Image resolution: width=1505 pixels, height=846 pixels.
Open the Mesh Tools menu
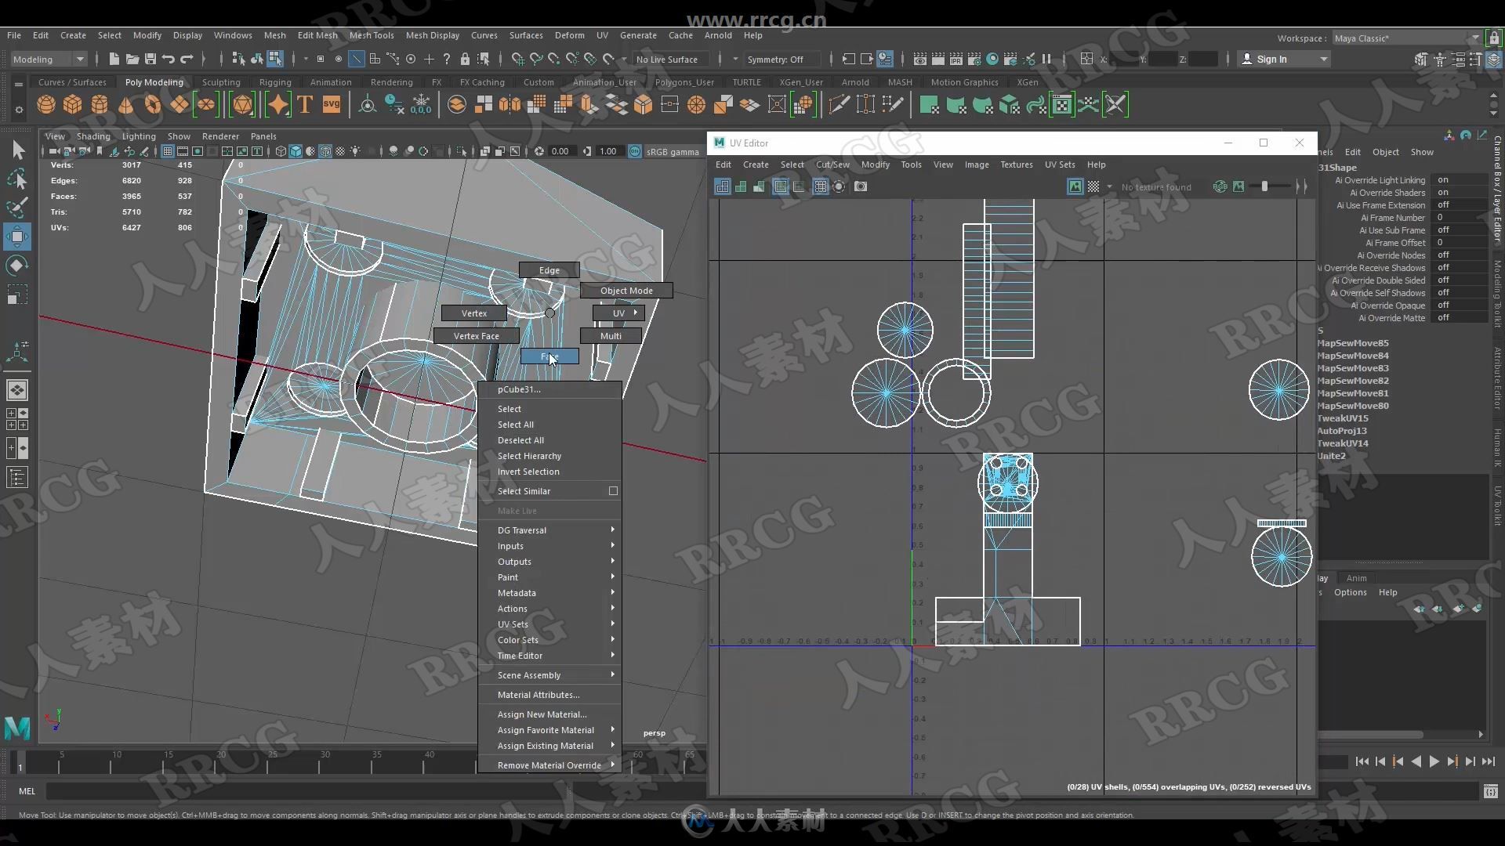[x=372, y=35]
